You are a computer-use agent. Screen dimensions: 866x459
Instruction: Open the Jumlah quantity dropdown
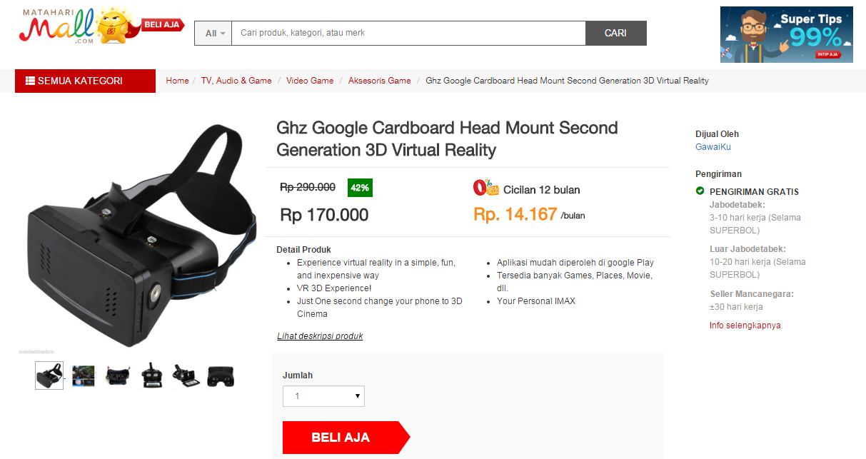[x=323, y=396]
